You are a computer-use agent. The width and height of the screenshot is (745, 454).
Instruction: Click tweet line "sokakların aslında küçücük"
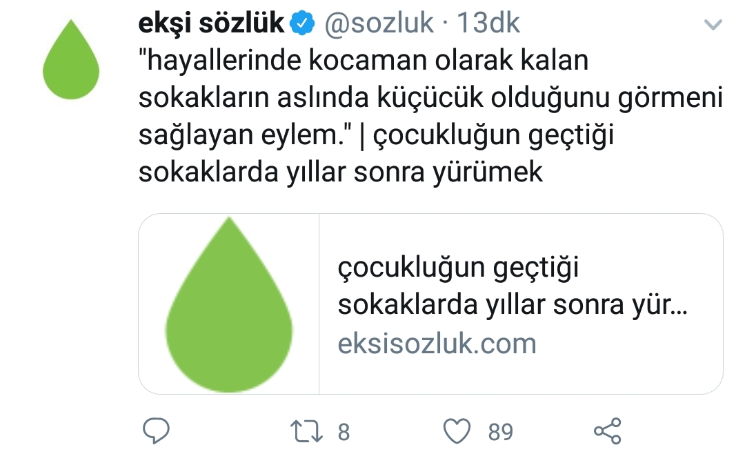312,98
